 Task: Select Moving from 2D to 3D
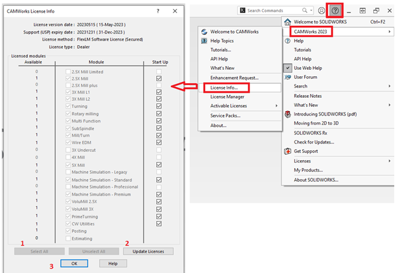(x=338, y=123)
